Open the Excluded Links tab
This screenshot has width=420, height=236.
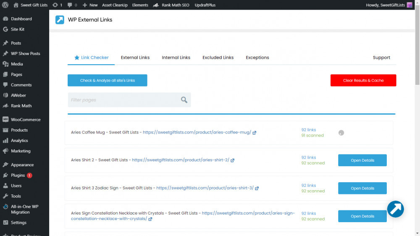pos(218,58)
